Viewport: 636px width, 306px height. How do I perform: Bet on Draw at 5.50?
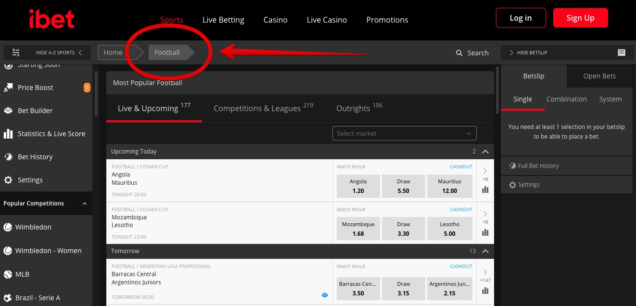coord(404,186)
